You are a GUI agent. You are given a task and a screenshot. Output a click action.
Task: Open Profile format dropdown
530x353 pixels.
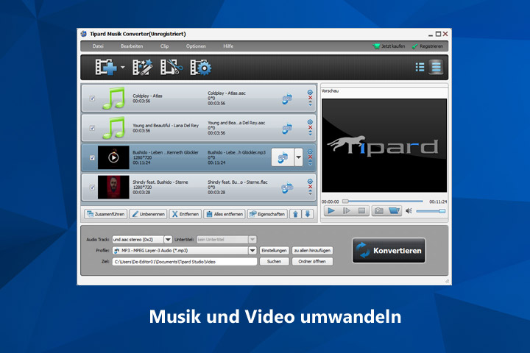pos(252,251)
